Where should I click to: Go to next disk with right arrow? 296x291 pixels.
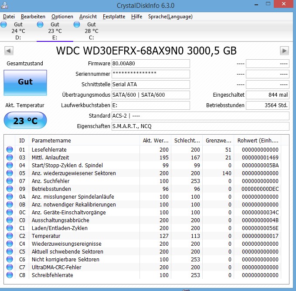[284, 51]
